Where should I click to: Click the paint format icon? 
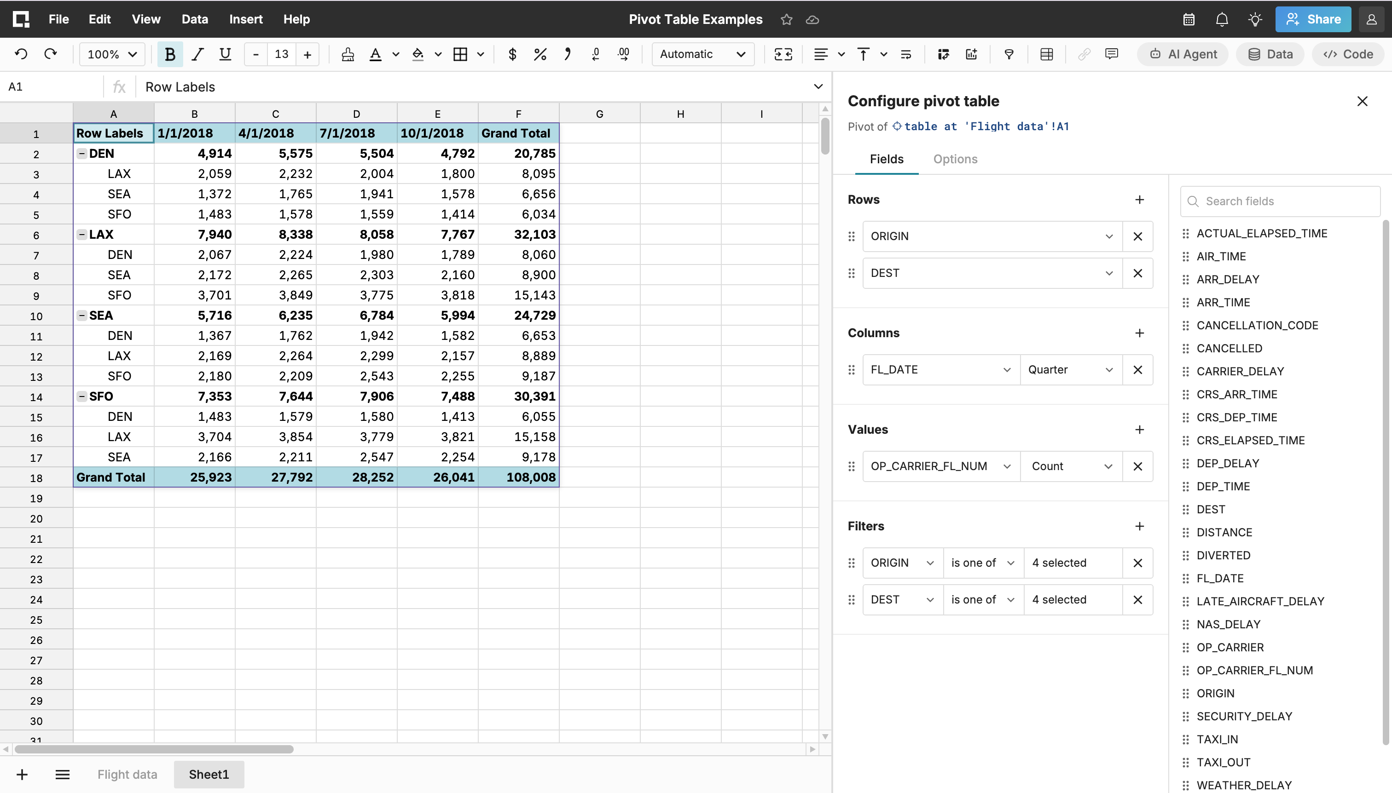348,54
